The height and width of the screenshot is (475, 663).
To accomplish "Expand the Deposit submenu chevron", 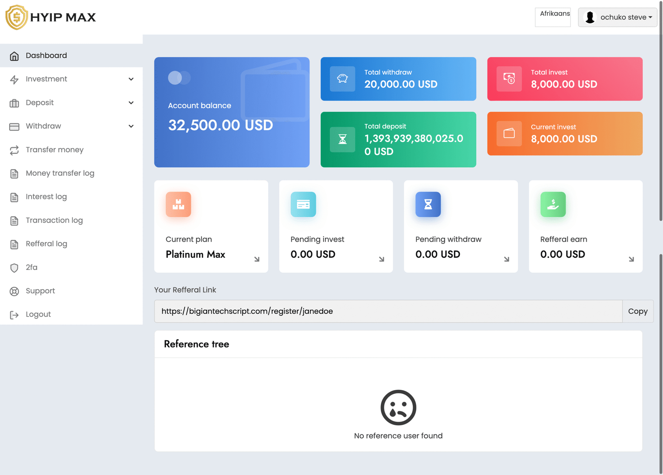I will (131, 103).
